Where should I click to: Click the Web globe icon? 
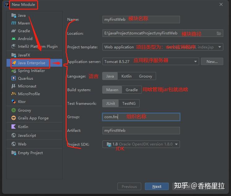point(14,144)
